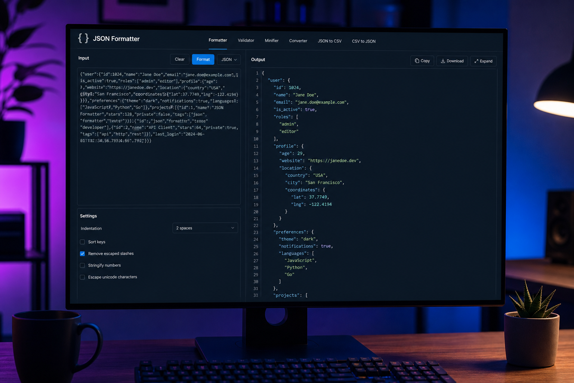This screenshot has width=574, height=383.
Task: Click the "city": "San Francisco" output line
Action: click(315, 183)
